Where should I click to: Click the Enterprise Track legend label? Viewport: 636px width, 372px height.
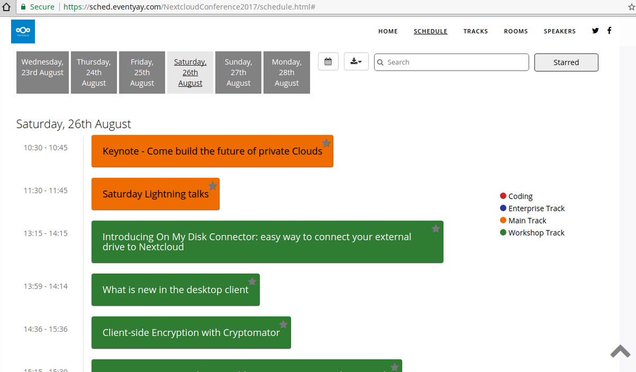click(536, 208)
